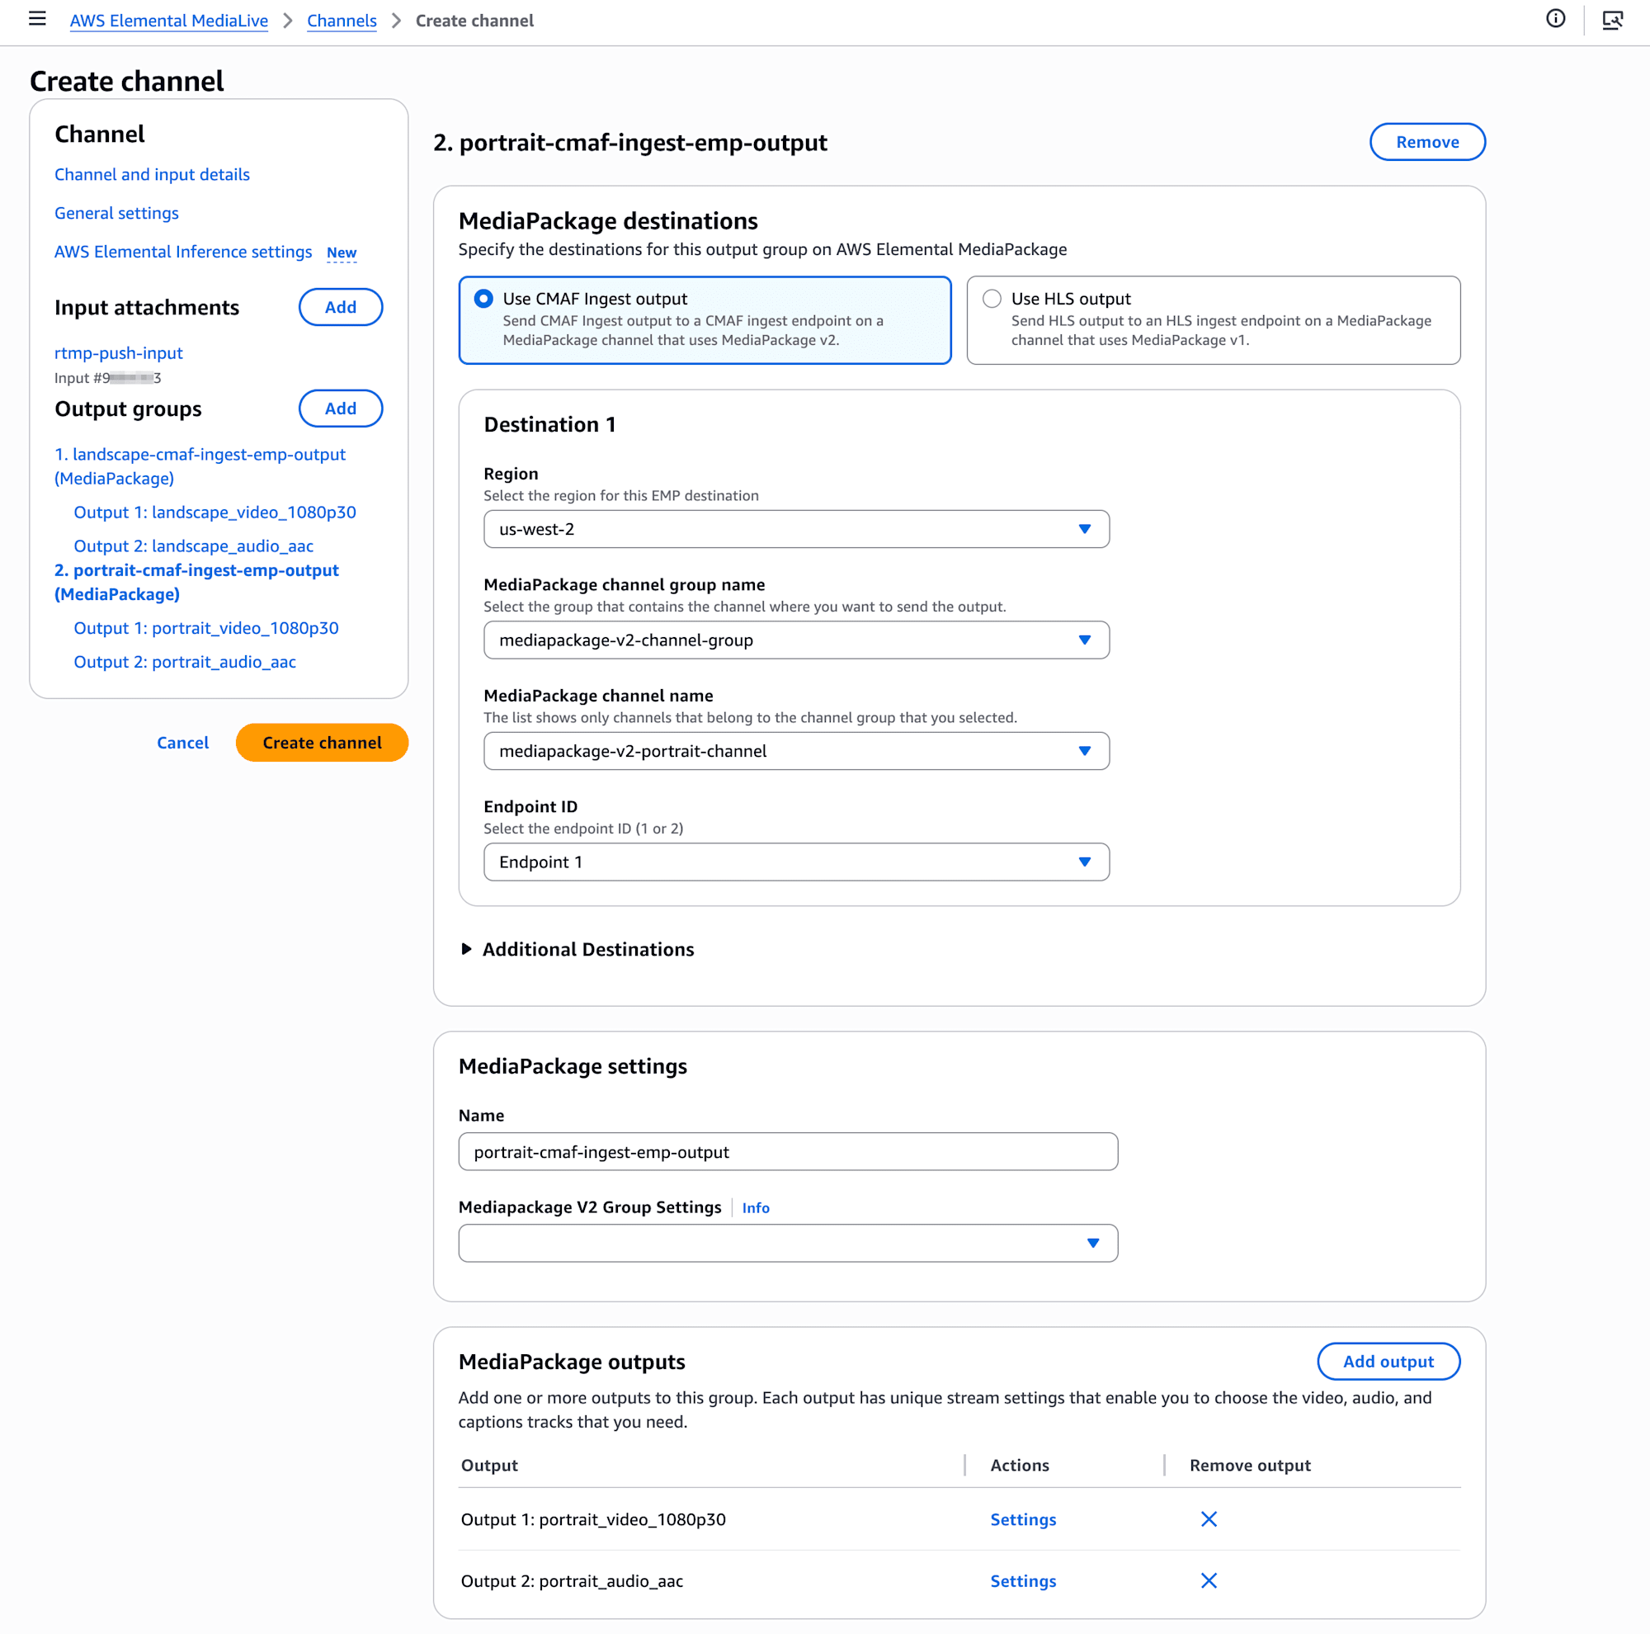
Task: Open MediaPackage channel group name dropdown
Action: click(x=795, y=640)
